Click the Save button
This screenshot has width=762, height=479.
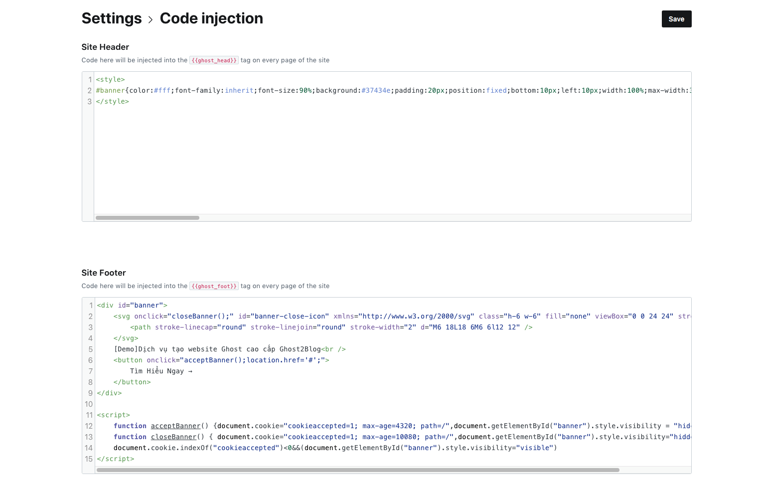(x=676, y=19)
